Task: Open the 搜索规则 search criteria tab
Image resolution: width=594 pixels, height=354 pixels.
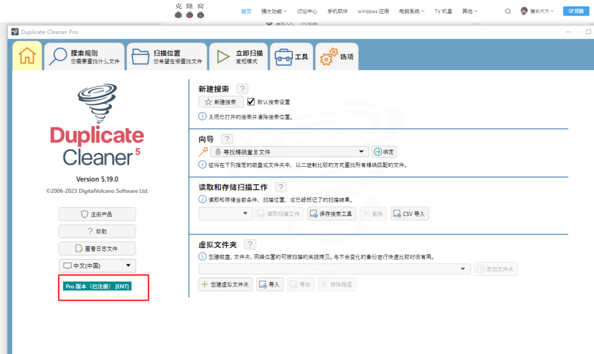Action: (x=85, y=57)
